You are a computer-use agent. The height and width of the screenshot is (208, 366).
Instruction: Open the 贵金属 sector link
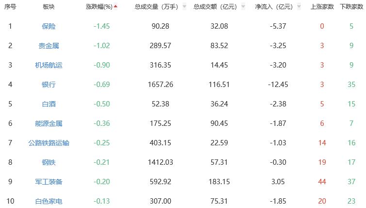[x=49, y=46]
